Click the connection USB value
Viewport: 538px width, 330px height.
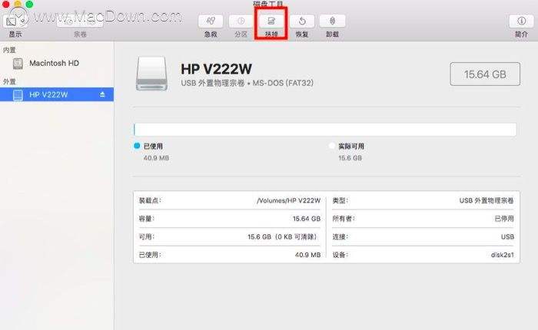pos(507,237)
